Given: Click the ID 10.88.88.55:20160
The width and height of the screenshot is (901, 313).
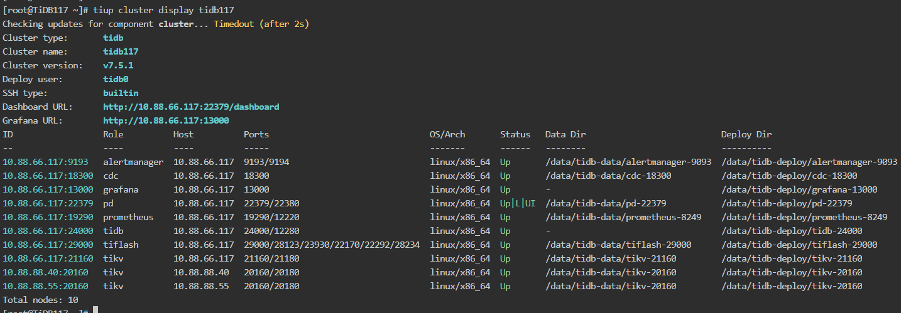Looking at the screenshot, I should 45,286.
